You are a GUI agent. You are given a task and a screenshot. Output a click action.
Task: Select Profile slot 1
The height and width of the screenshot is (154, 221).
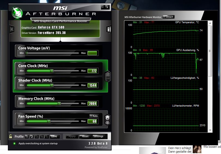click(27, 137)
